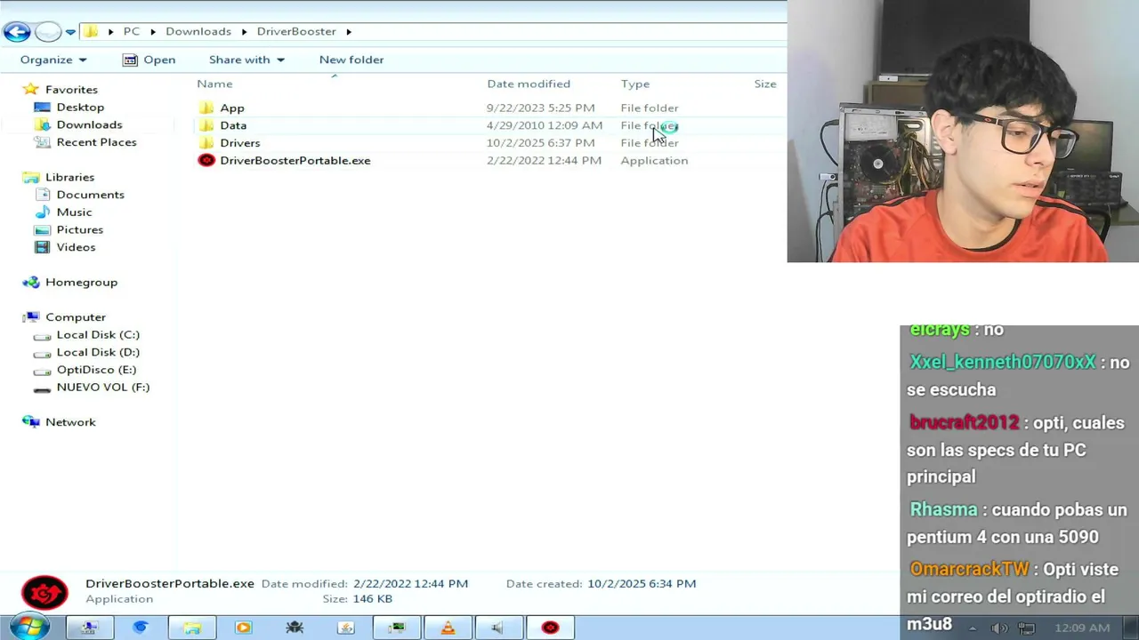Open Local Disk (C:)
Viewport: 1139px width, 640px height.
click(x=98, y=334)
